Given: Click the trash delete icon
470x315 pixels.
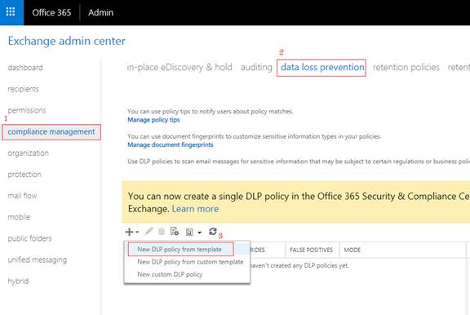Looking at the screenshot, I should click(x=162, y=232).
